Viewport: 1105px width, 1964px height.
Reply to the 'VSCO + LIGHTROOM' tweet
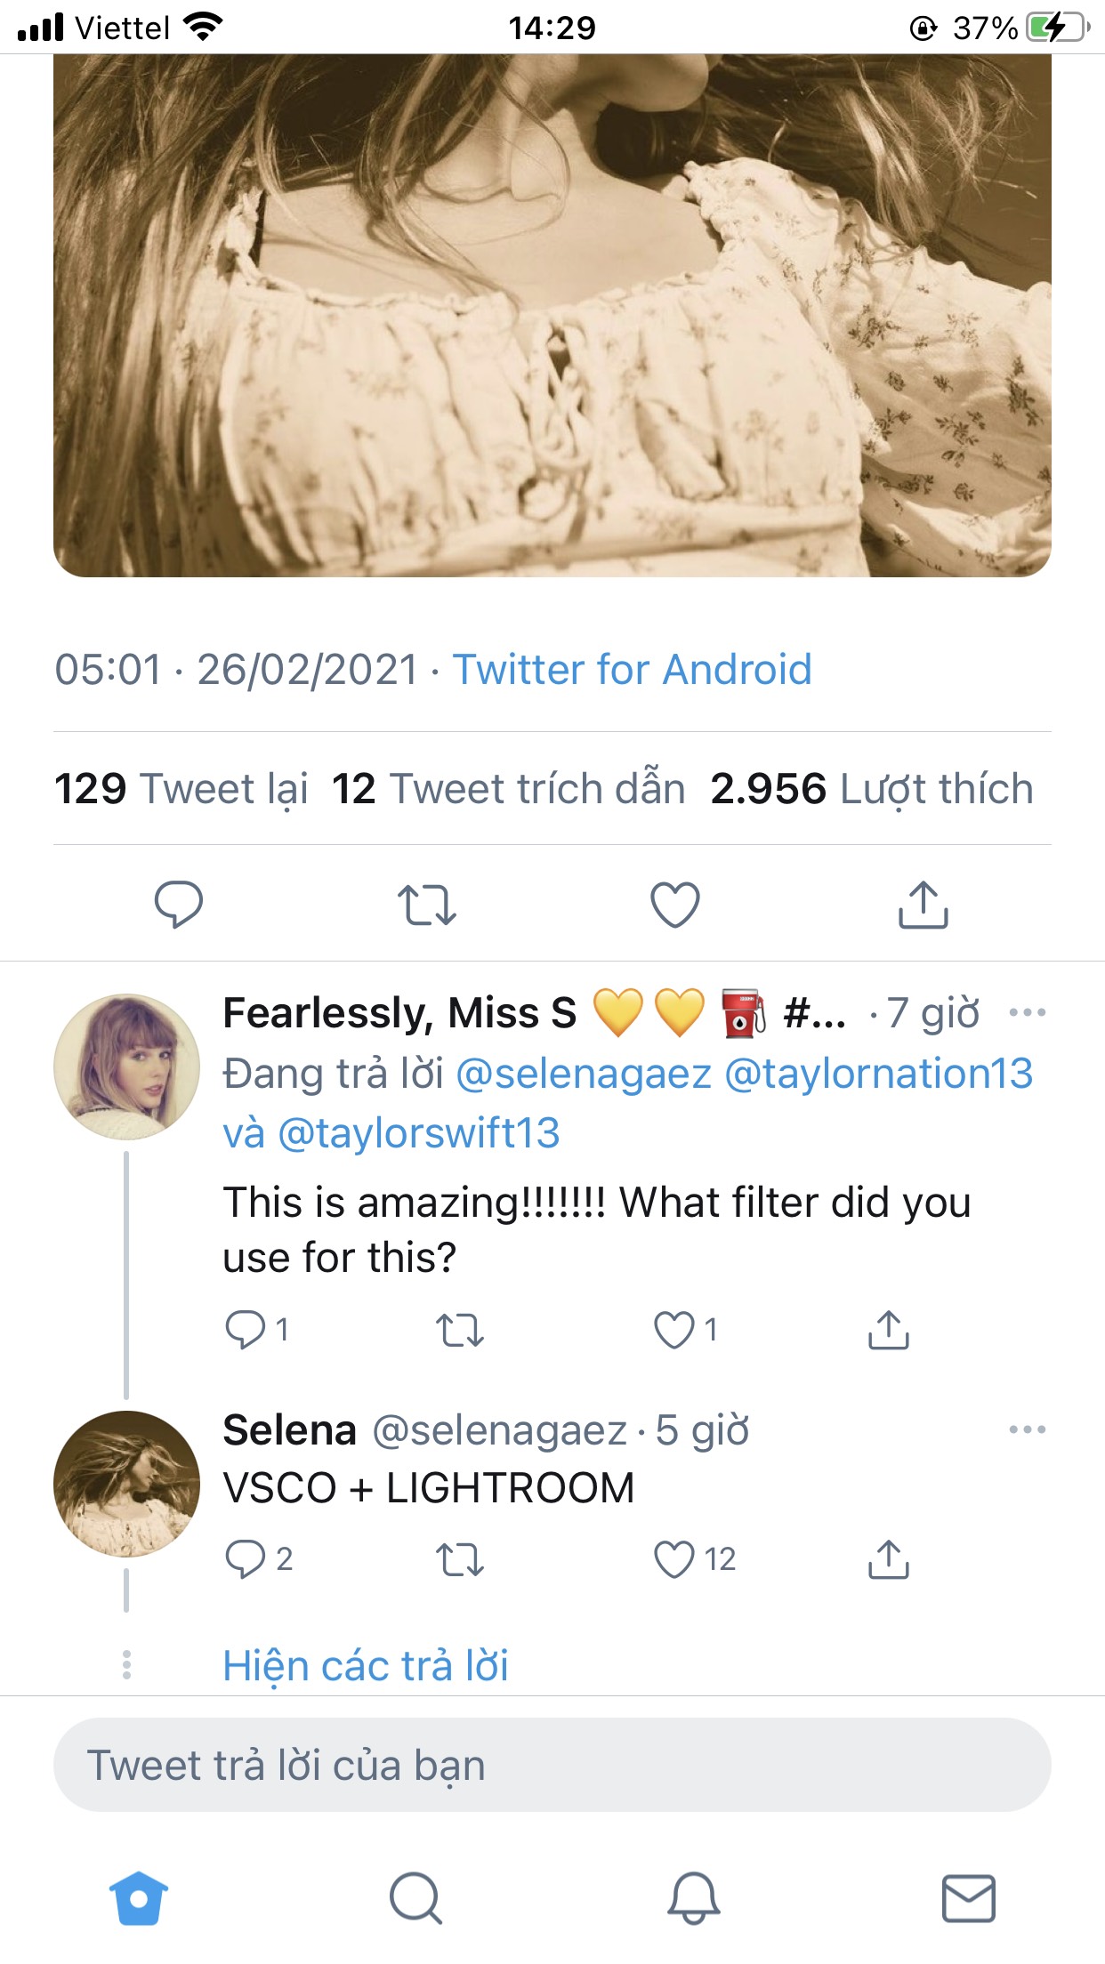pyautogui.click(x=246, y=1559)
